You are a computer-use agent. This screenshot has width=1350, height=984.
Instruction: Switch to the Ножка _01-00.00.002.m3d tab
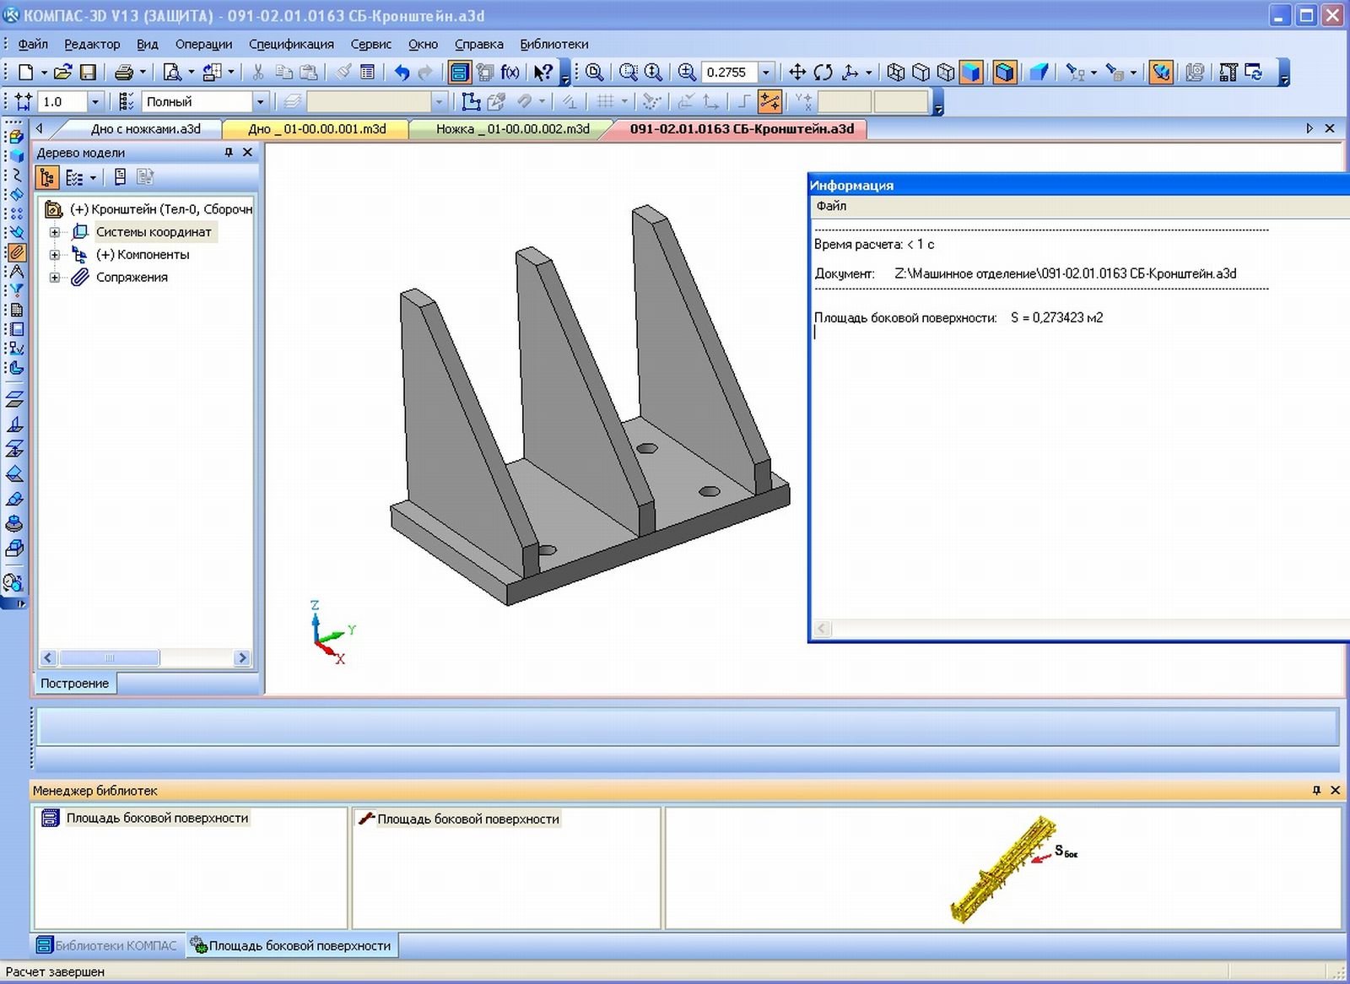pyautogui.click(x=512, y=129)
